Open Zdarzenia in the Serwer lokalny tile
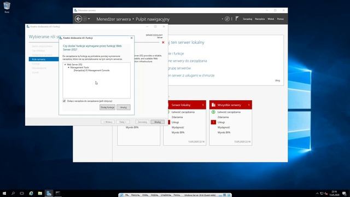The height and width of the screenshot is (197, 350). click(x=177, y=117)
